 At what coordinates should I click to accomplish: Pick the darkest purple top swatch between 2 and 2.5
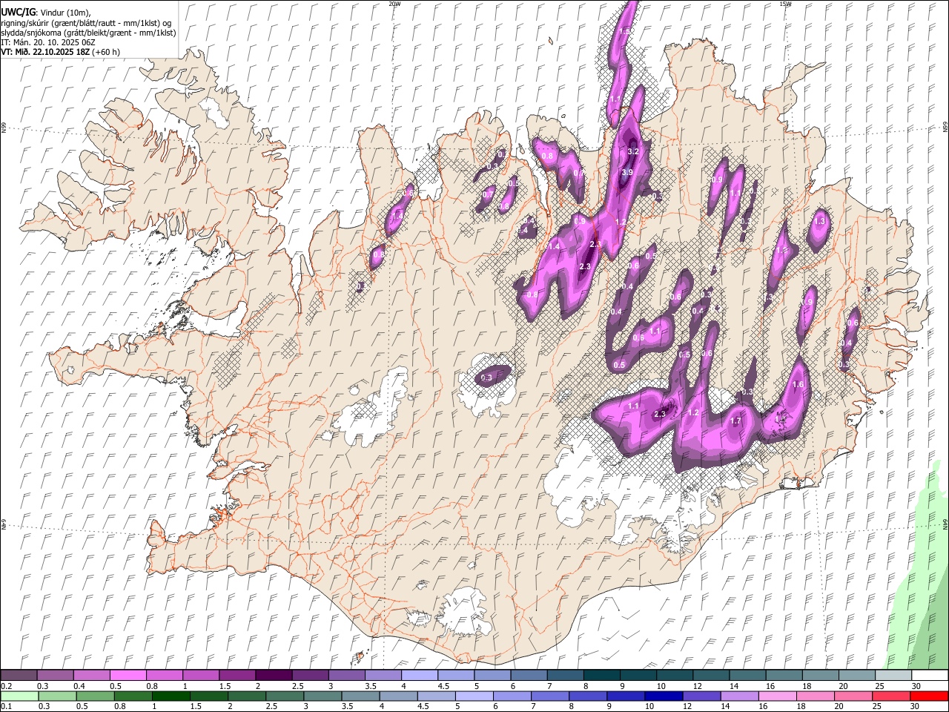274,676
